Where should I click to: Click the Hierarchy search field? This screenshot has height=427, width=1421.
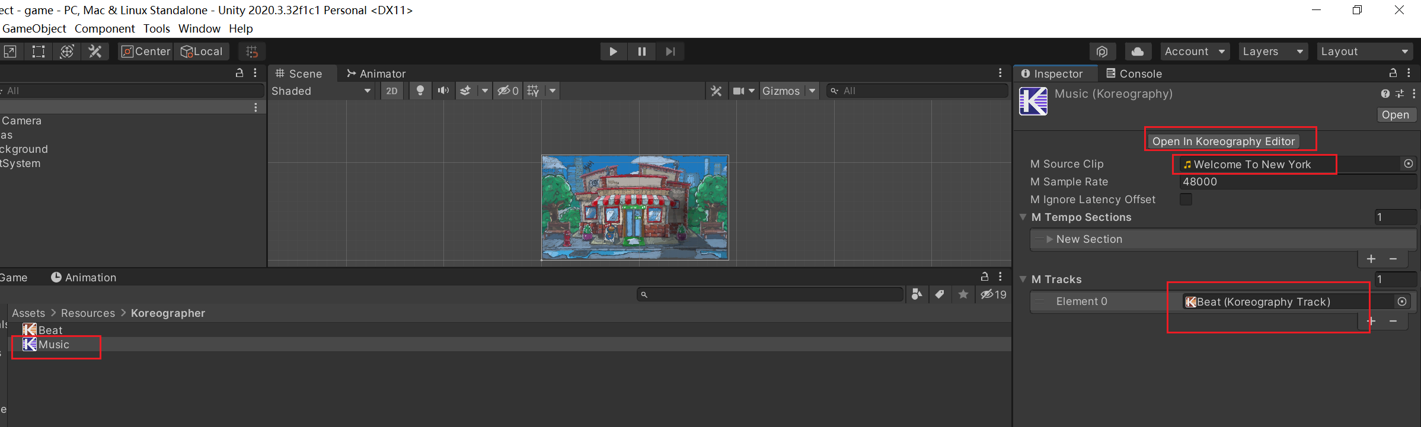(132, 91)
